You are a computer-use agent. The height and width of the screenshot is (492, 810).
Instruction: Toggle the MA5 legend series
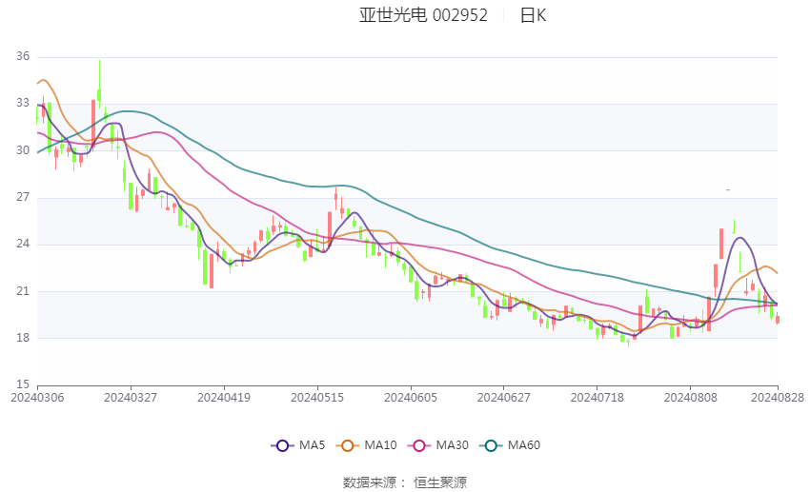(x=298, y=445)
